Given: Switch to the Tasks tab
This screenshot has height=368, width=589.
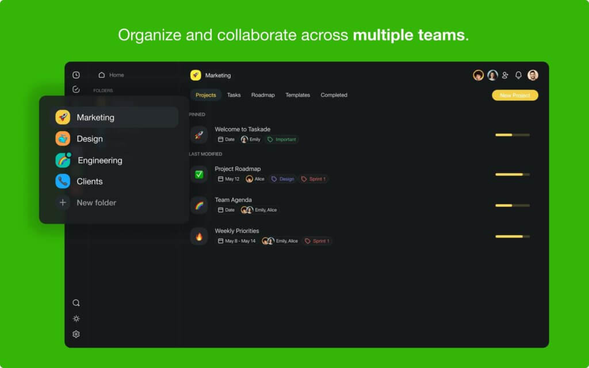Looking at the screenshot, I should [234, 95].
